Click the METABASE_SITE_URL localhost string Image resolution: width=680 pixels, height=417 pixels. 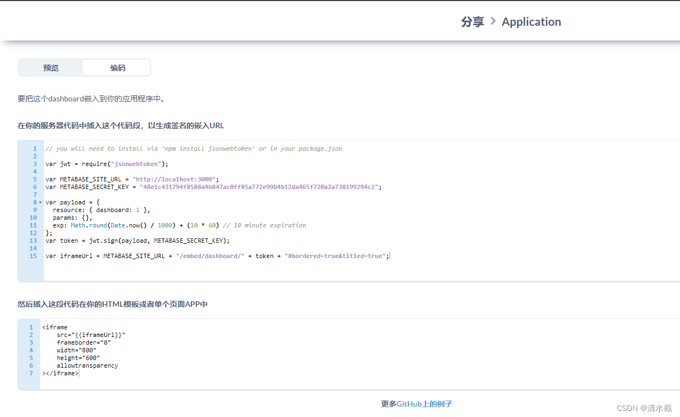pyautogui.click(x=175, y=179)
